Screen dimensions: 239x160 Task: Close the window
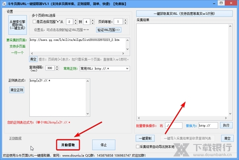point(231,3)
